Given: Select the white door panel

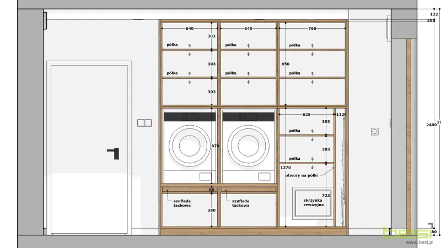Looking at the screenshot, I should click(89, 149).
